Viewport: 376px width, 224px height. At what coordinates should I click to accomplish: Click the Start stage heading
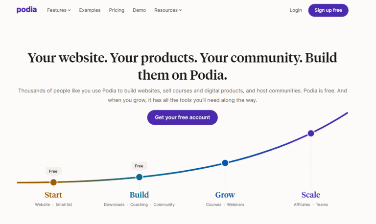(x=53, y=195)
